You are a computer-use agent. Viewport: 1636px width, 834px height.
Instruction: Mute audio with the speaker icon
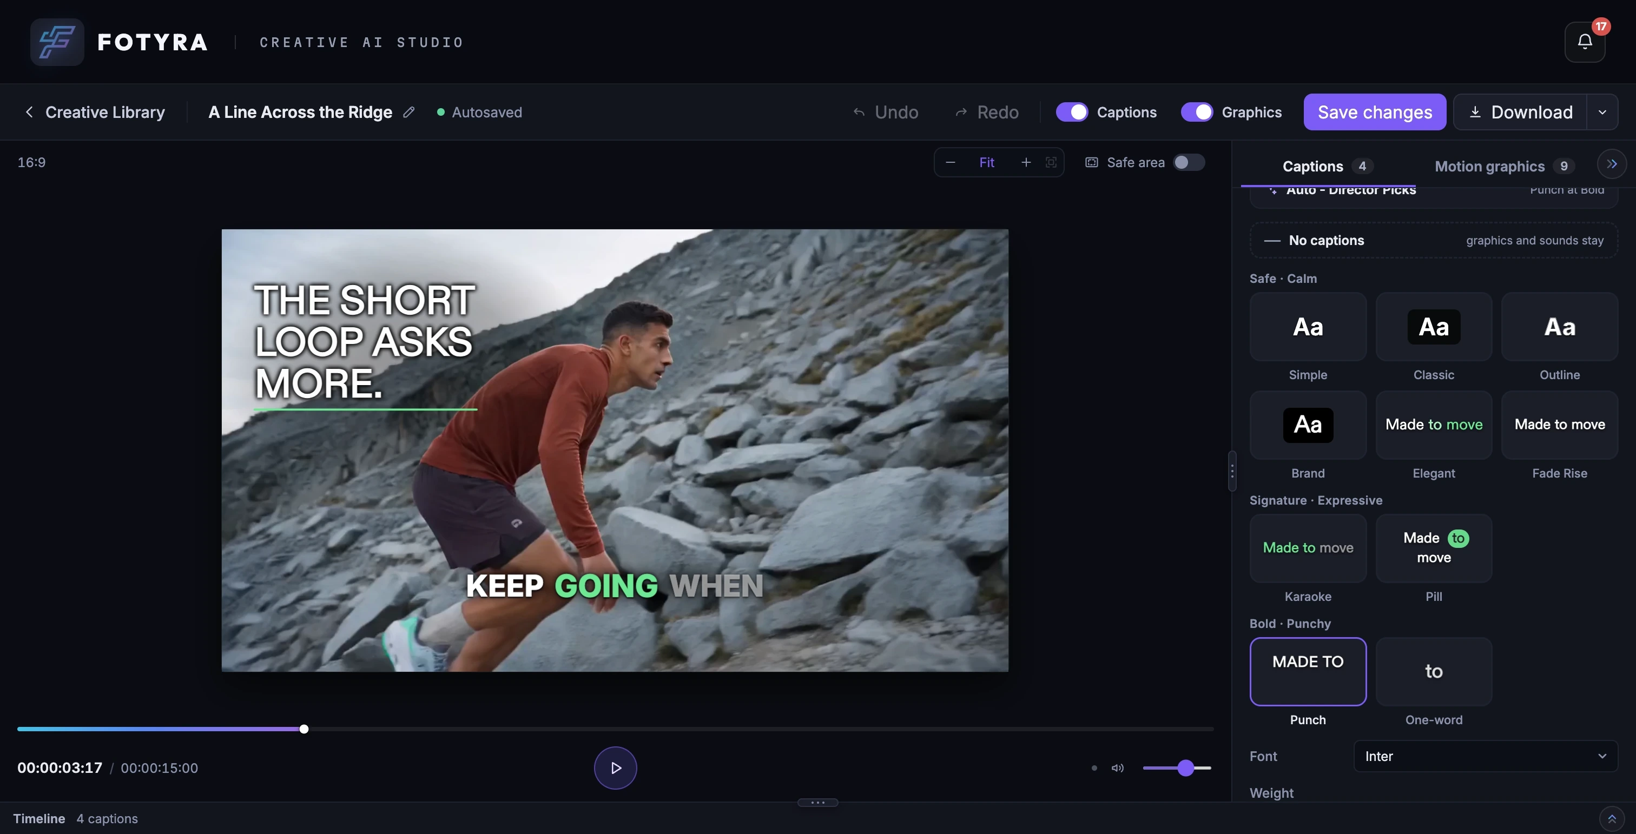click(1117, 768)
